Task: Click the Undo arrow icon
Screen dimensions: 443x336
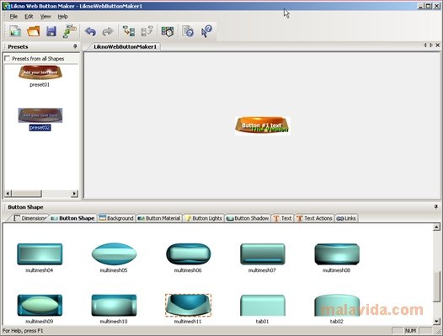Action: pyautogui.click(x=90, y=31)
